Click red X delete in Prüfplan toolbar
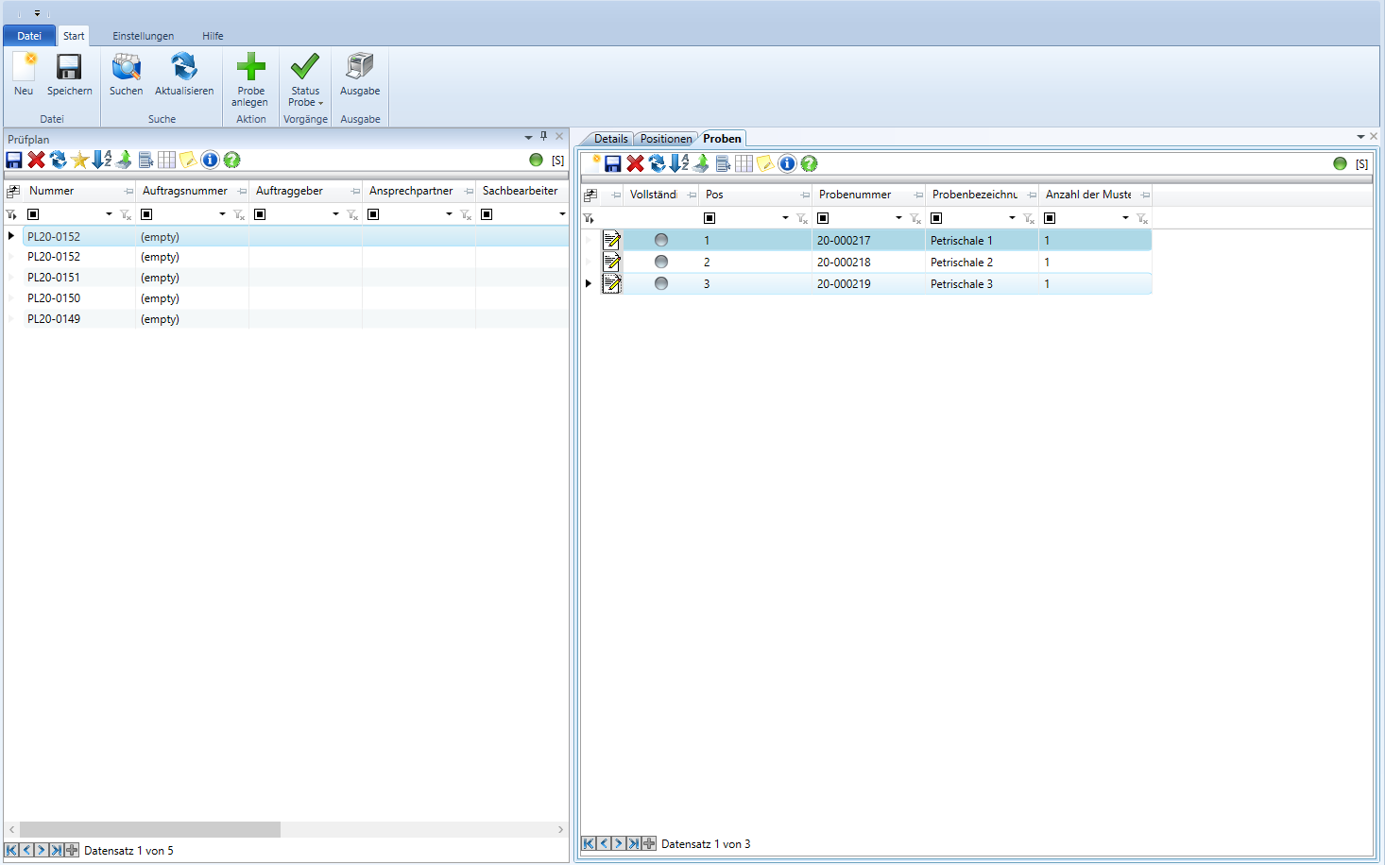 pos(36,160)
